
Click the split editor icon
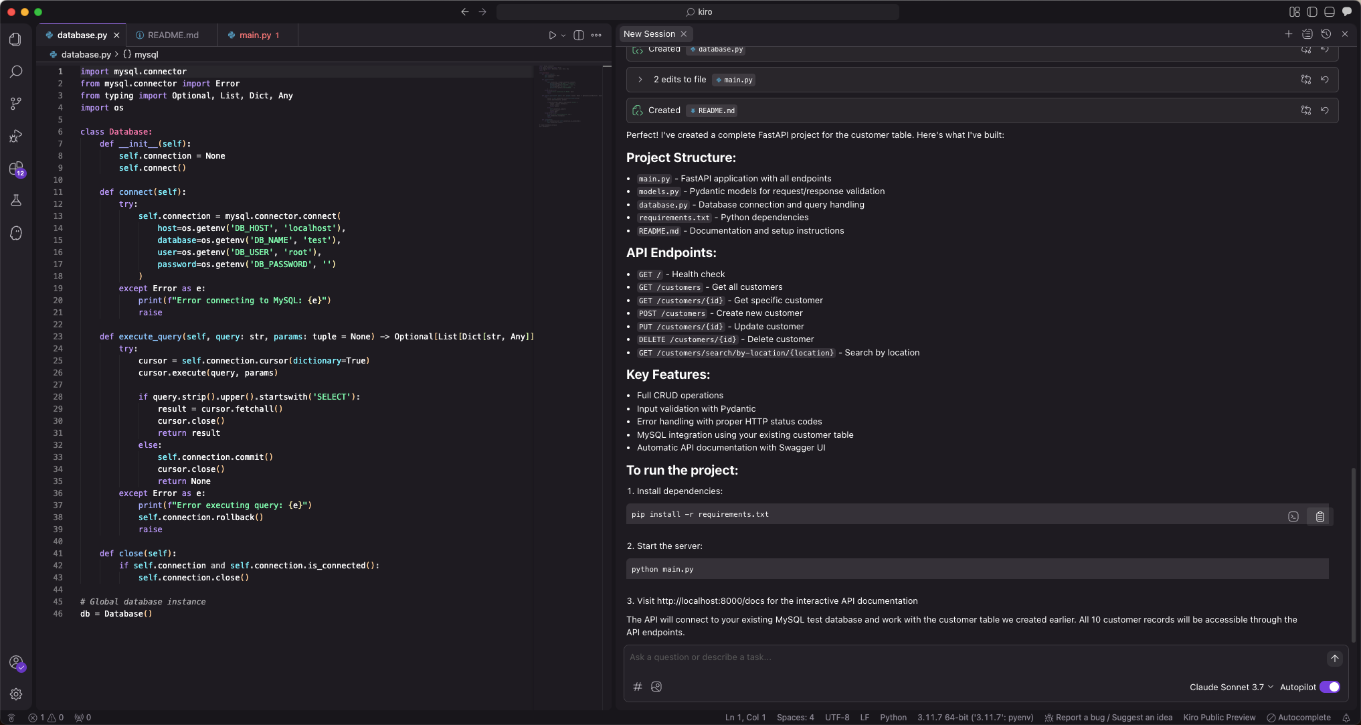tap(579, 35)
